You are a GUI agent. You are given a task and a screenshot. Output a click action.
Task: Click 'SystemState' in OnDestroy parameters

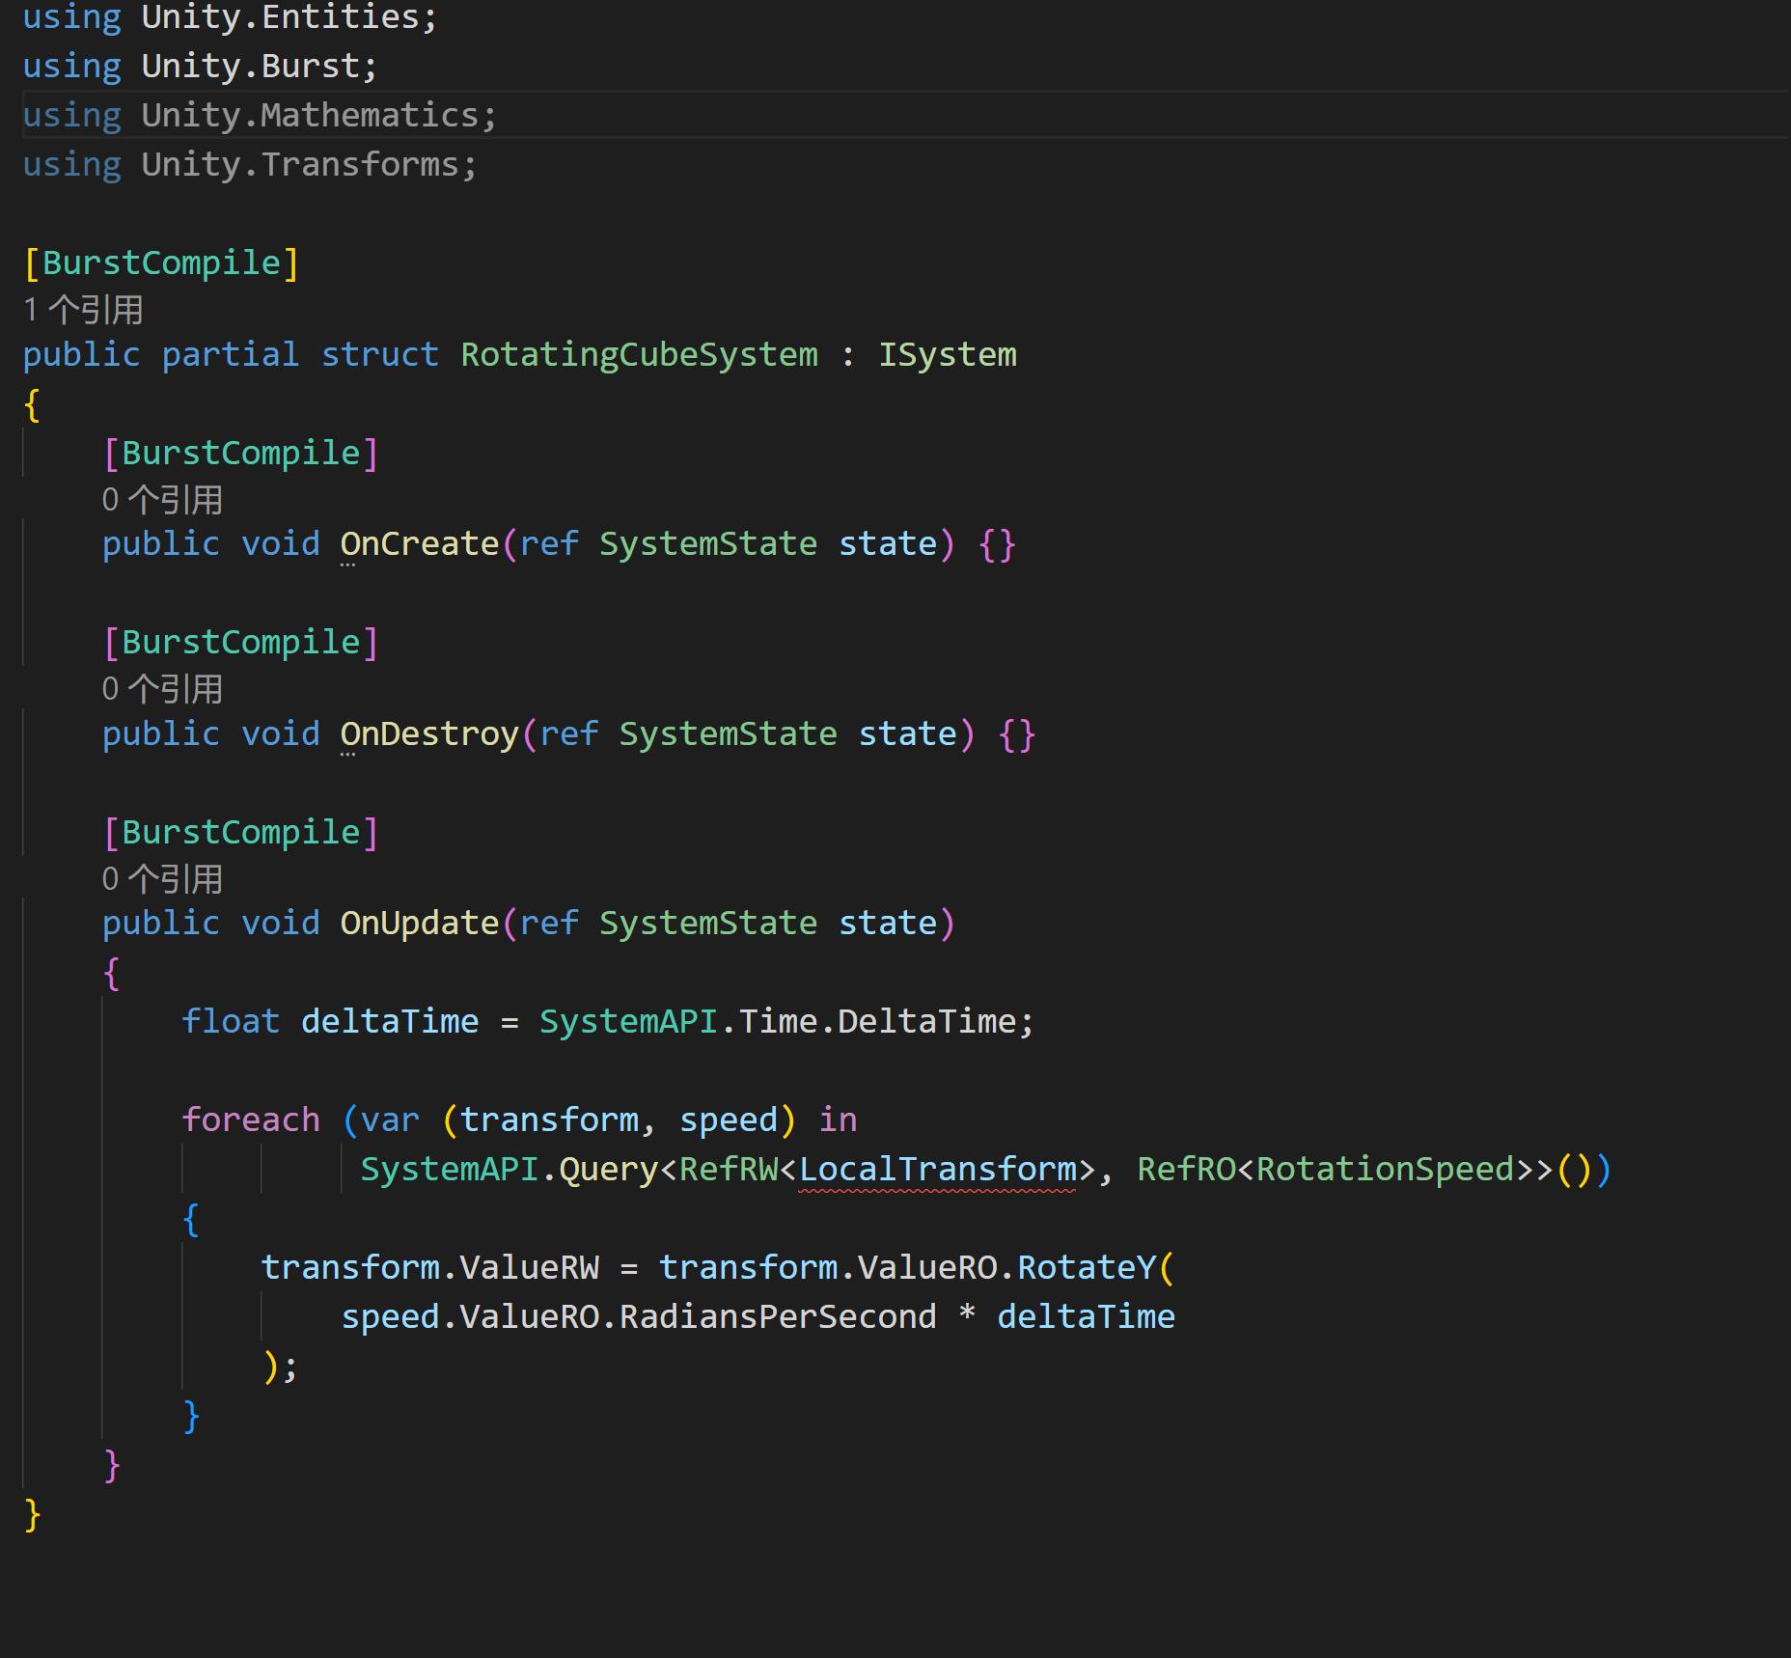pos(729,733)
